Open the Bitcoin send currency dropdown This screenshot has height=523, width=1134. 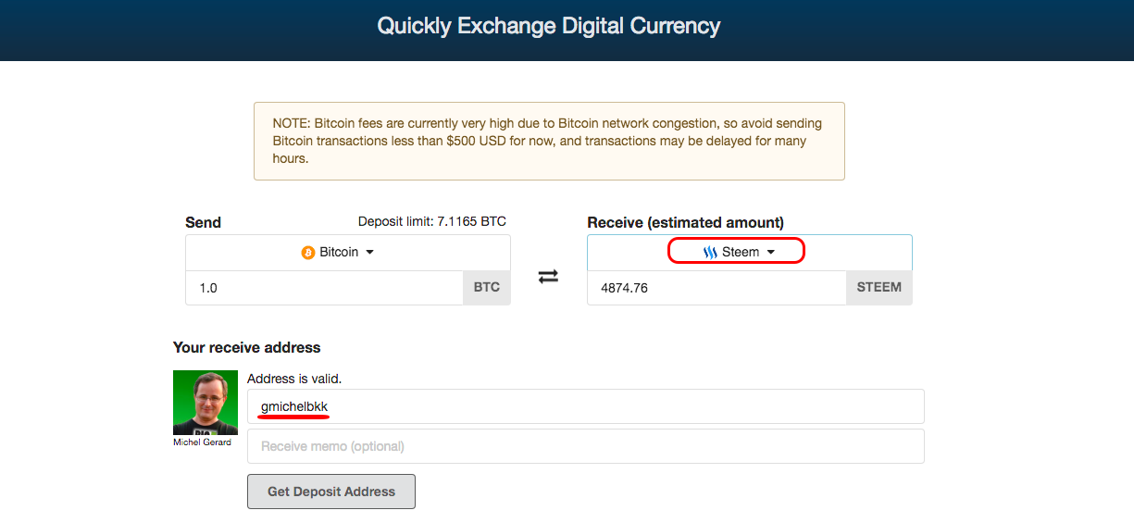tap(348, 253)
